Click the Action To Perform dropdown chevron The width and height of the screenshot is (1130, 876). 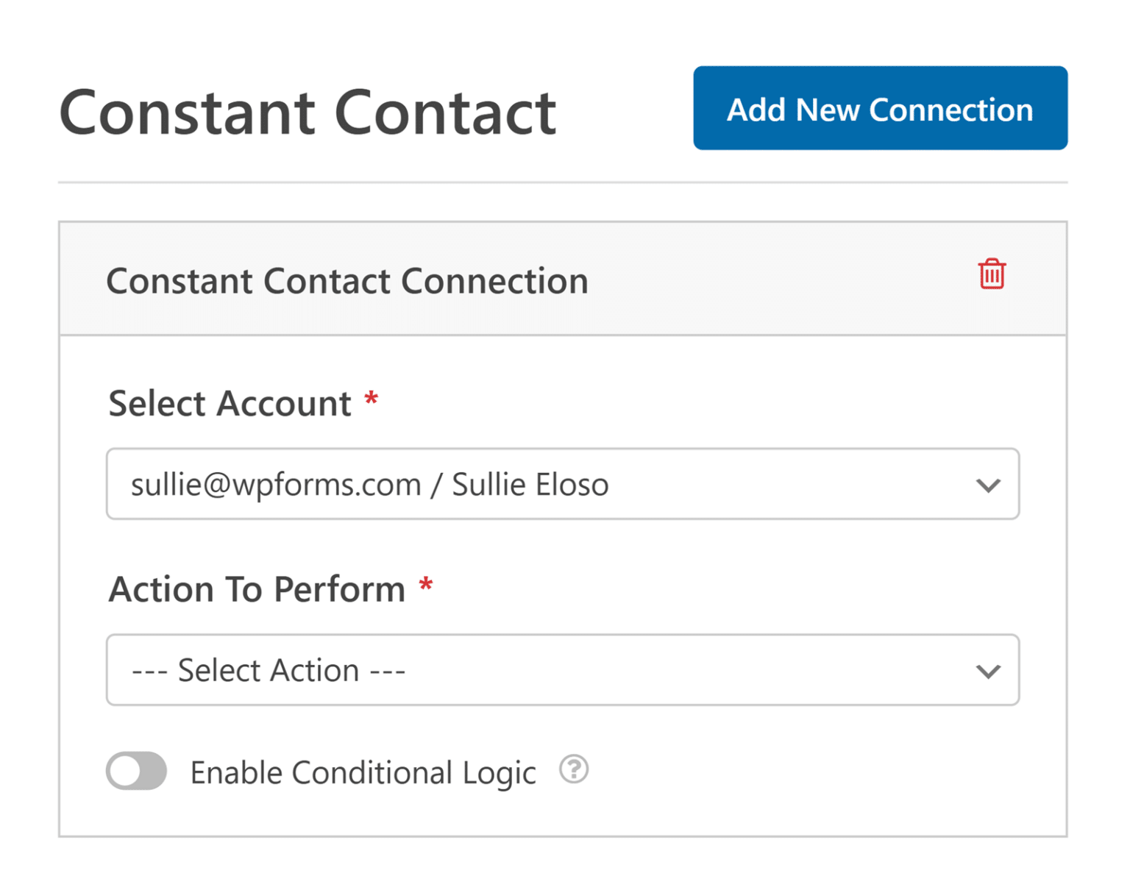(989, 670)
